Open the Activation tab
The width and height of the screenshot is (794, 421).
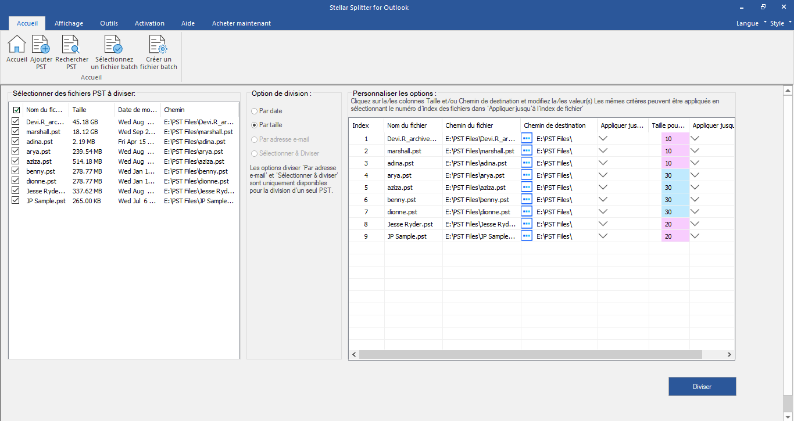pos(149,23)
